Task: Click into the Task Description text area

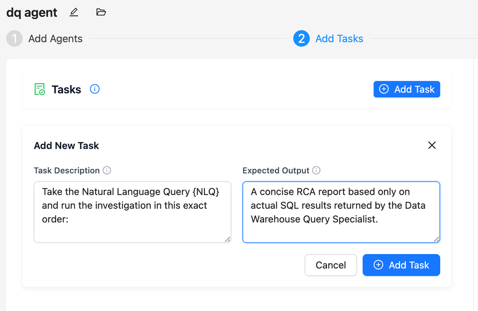Action: tap(133, 212)
